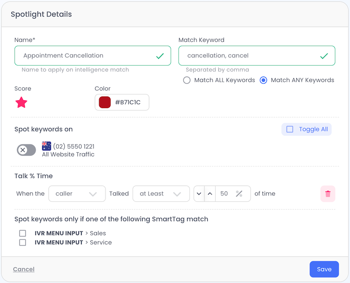Image resolution: width=350 pixels, height=283 pixels.
Task: Click the Match Keyword green checkmark
Action: click(324, 56)
